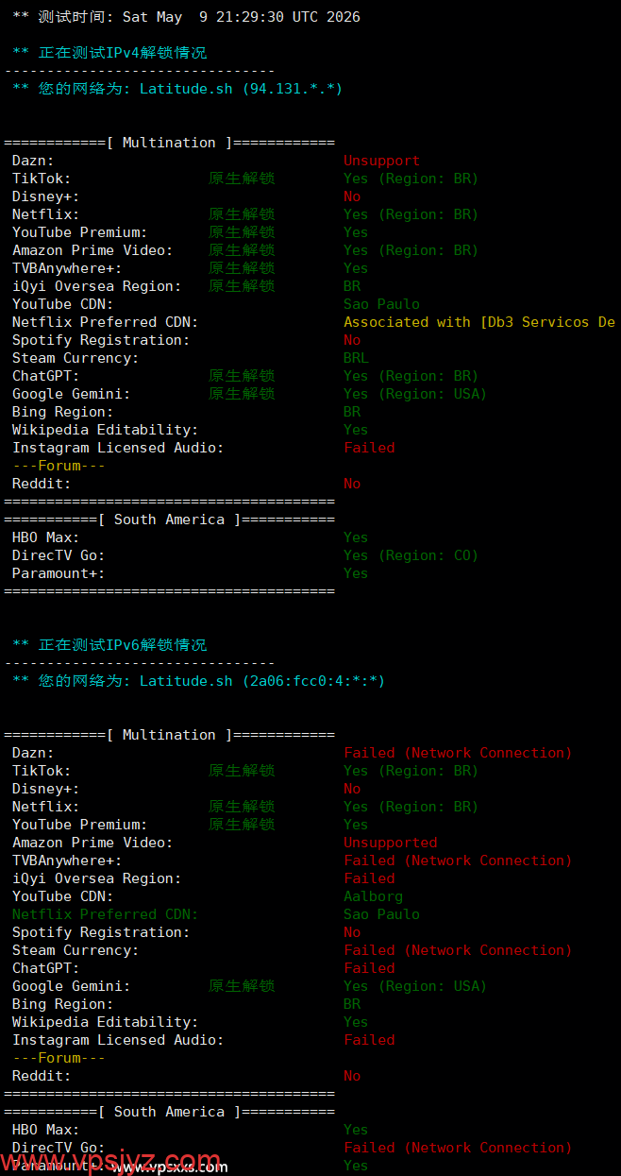Click 'Sao Paulo' beside IPv6 Netflix Preferred CDN
The height and width of the screenshot is (1176, 621).
point(381,914)
